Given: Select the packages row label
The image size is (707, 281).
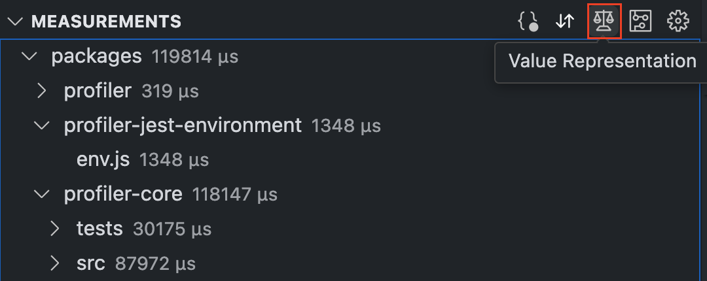Looking at the screenshot, I should 96,56.
